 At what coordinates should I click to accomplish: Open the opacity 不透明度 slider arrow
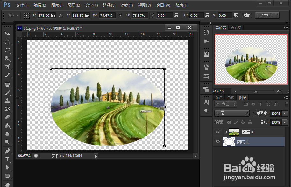pyautogui.click(x=285, y=113)
